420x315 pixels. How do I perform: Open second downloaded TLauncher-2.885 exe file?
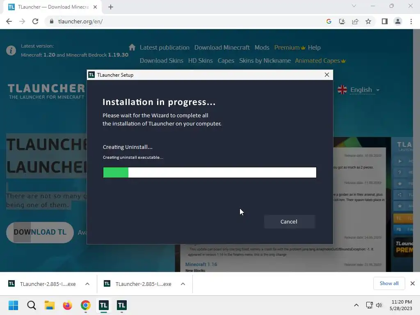tap(139, 284)
